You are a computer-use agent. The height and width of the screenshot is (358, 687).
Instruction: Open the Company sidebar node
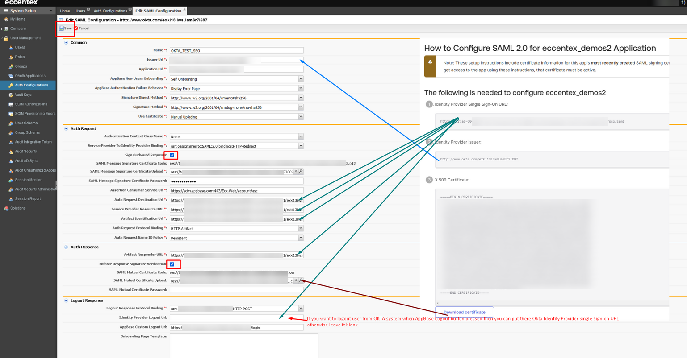tap(18, 29)
